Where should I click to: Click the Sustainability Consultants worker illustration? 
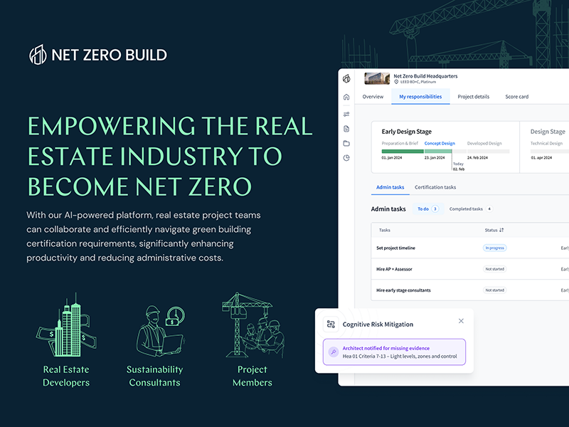tap(161, 330)
